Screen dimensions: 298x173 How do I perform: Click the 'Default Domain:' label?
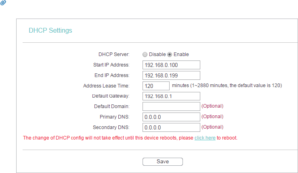point(112,106)
